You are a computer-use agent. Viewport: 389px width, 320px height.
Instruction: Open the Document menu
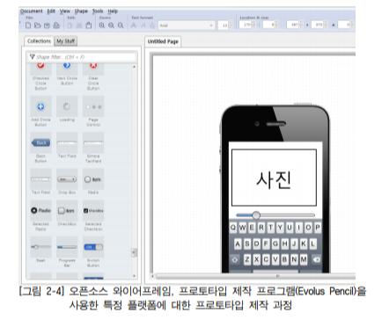pyautogui.click(x=32, y=11)
